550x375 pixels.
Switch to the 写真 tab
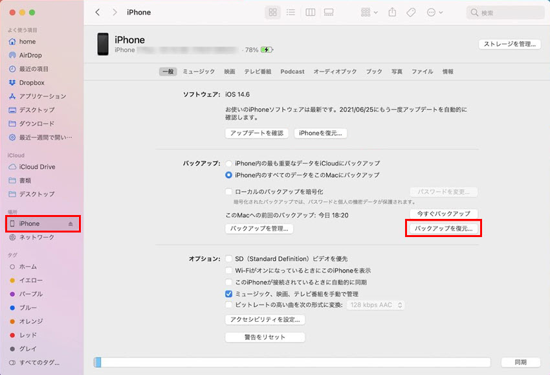(x=397, y=72)
